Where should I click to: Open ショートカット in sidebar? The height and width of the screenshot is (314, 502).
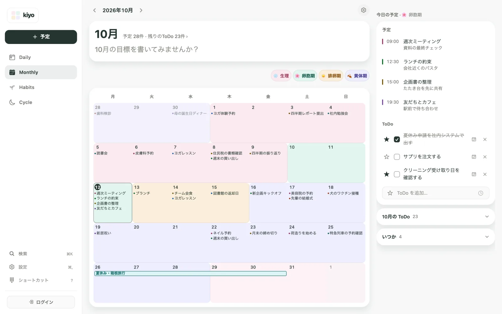[41, 280]
